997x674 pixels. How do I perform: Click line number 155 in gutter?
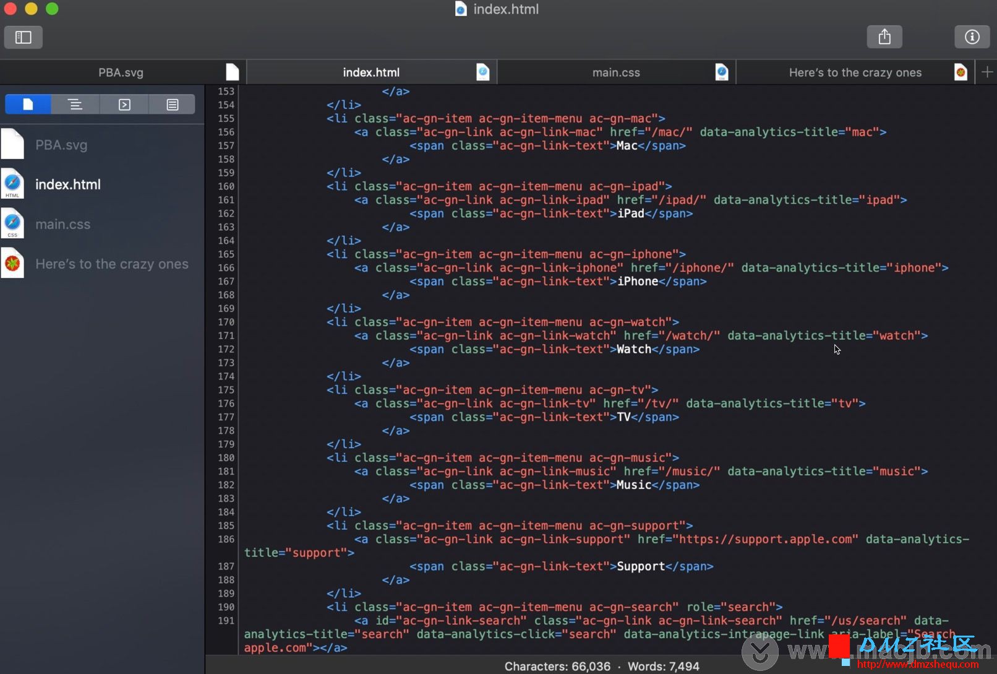click(226, 118)
